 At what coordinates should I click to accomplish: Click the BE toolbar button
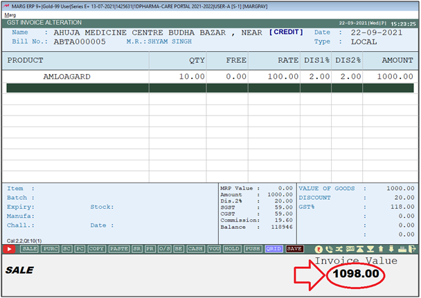tap(179, 249)
